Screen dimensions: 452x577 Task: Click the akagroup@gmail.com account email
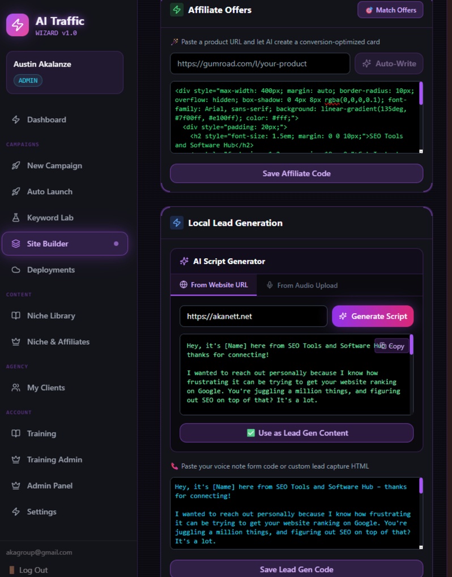[x=39, y=552]
